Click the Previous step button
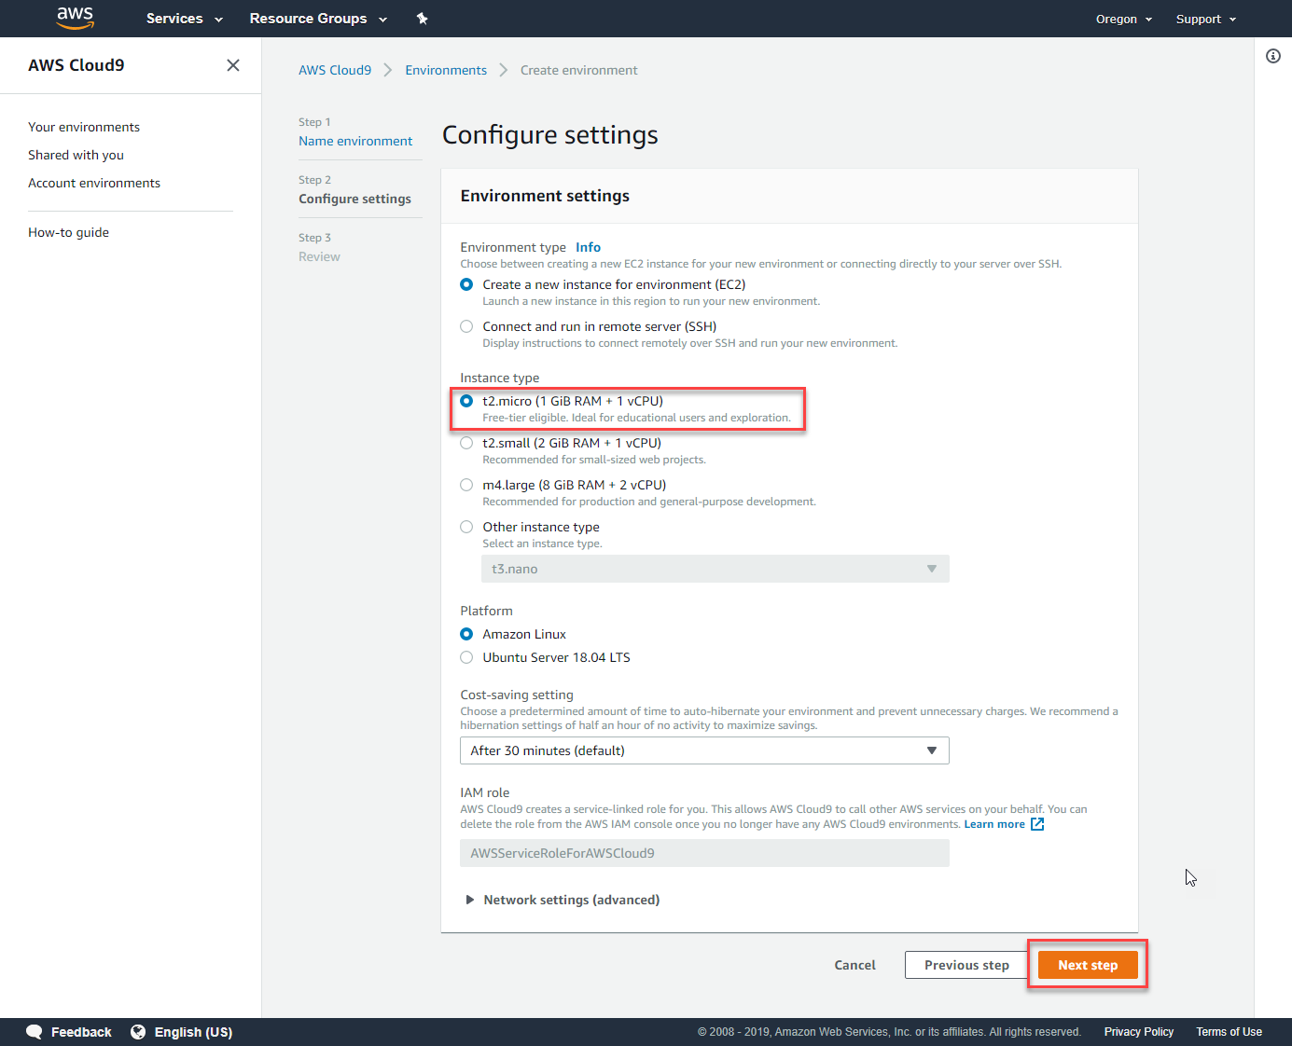The width and height of the screenshot is (1292, 1046). [x=966, y=965]
